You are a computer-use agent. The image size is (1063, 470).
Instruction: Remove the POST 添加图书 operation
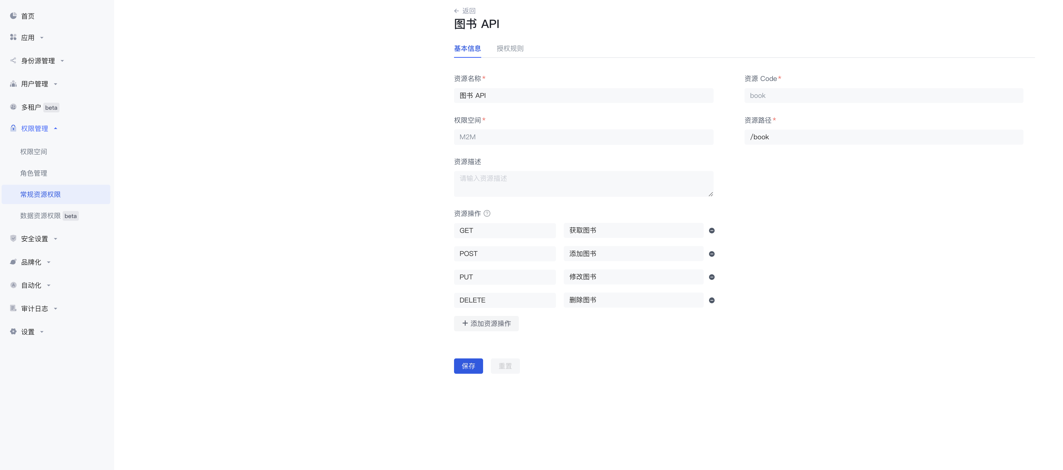click(x=711, y=254)
